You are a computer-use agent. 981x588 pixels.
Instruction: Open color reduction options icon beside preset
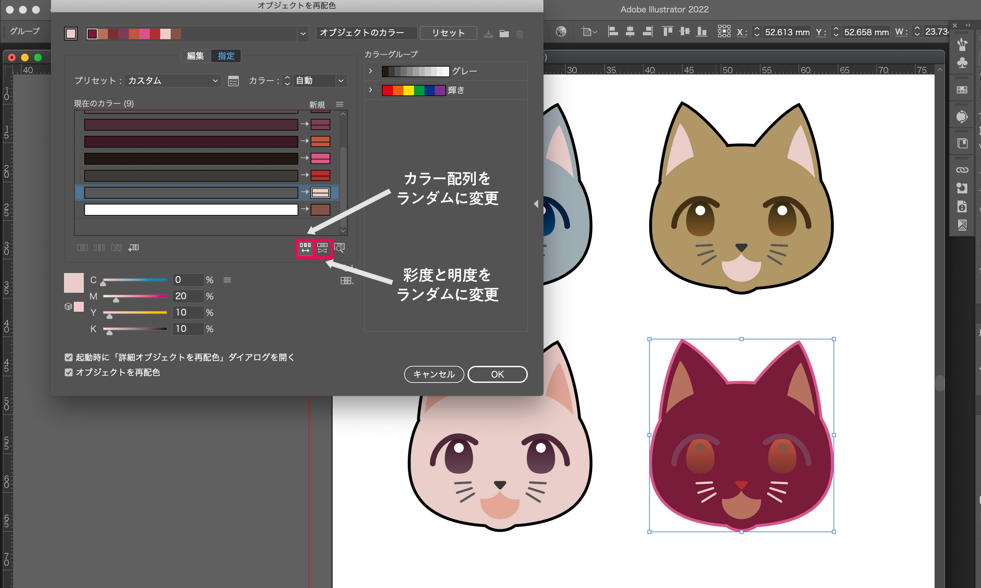233,81
